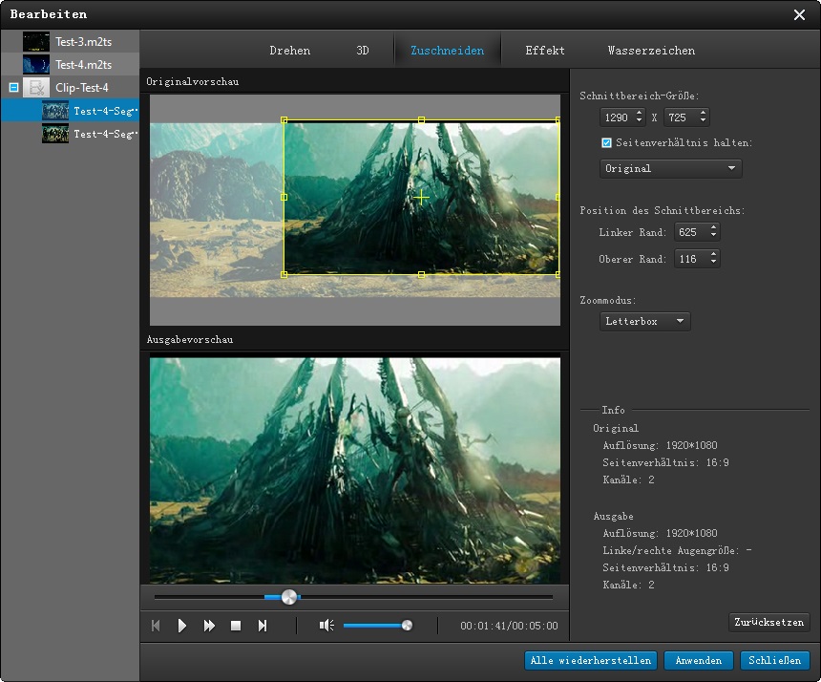Click the Test-3.m2ts file name
821x682 pixels.
point(84,41)
